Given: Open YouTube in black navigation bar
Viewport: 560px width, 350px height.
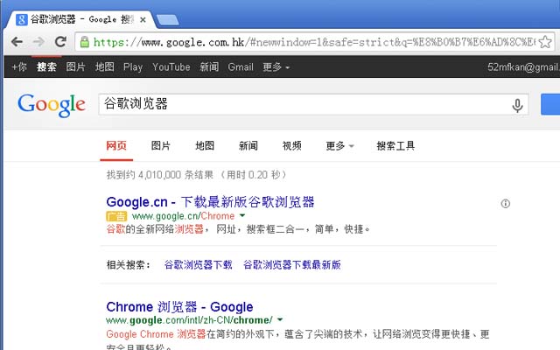Looking at the screenshot, I should 171,66.
